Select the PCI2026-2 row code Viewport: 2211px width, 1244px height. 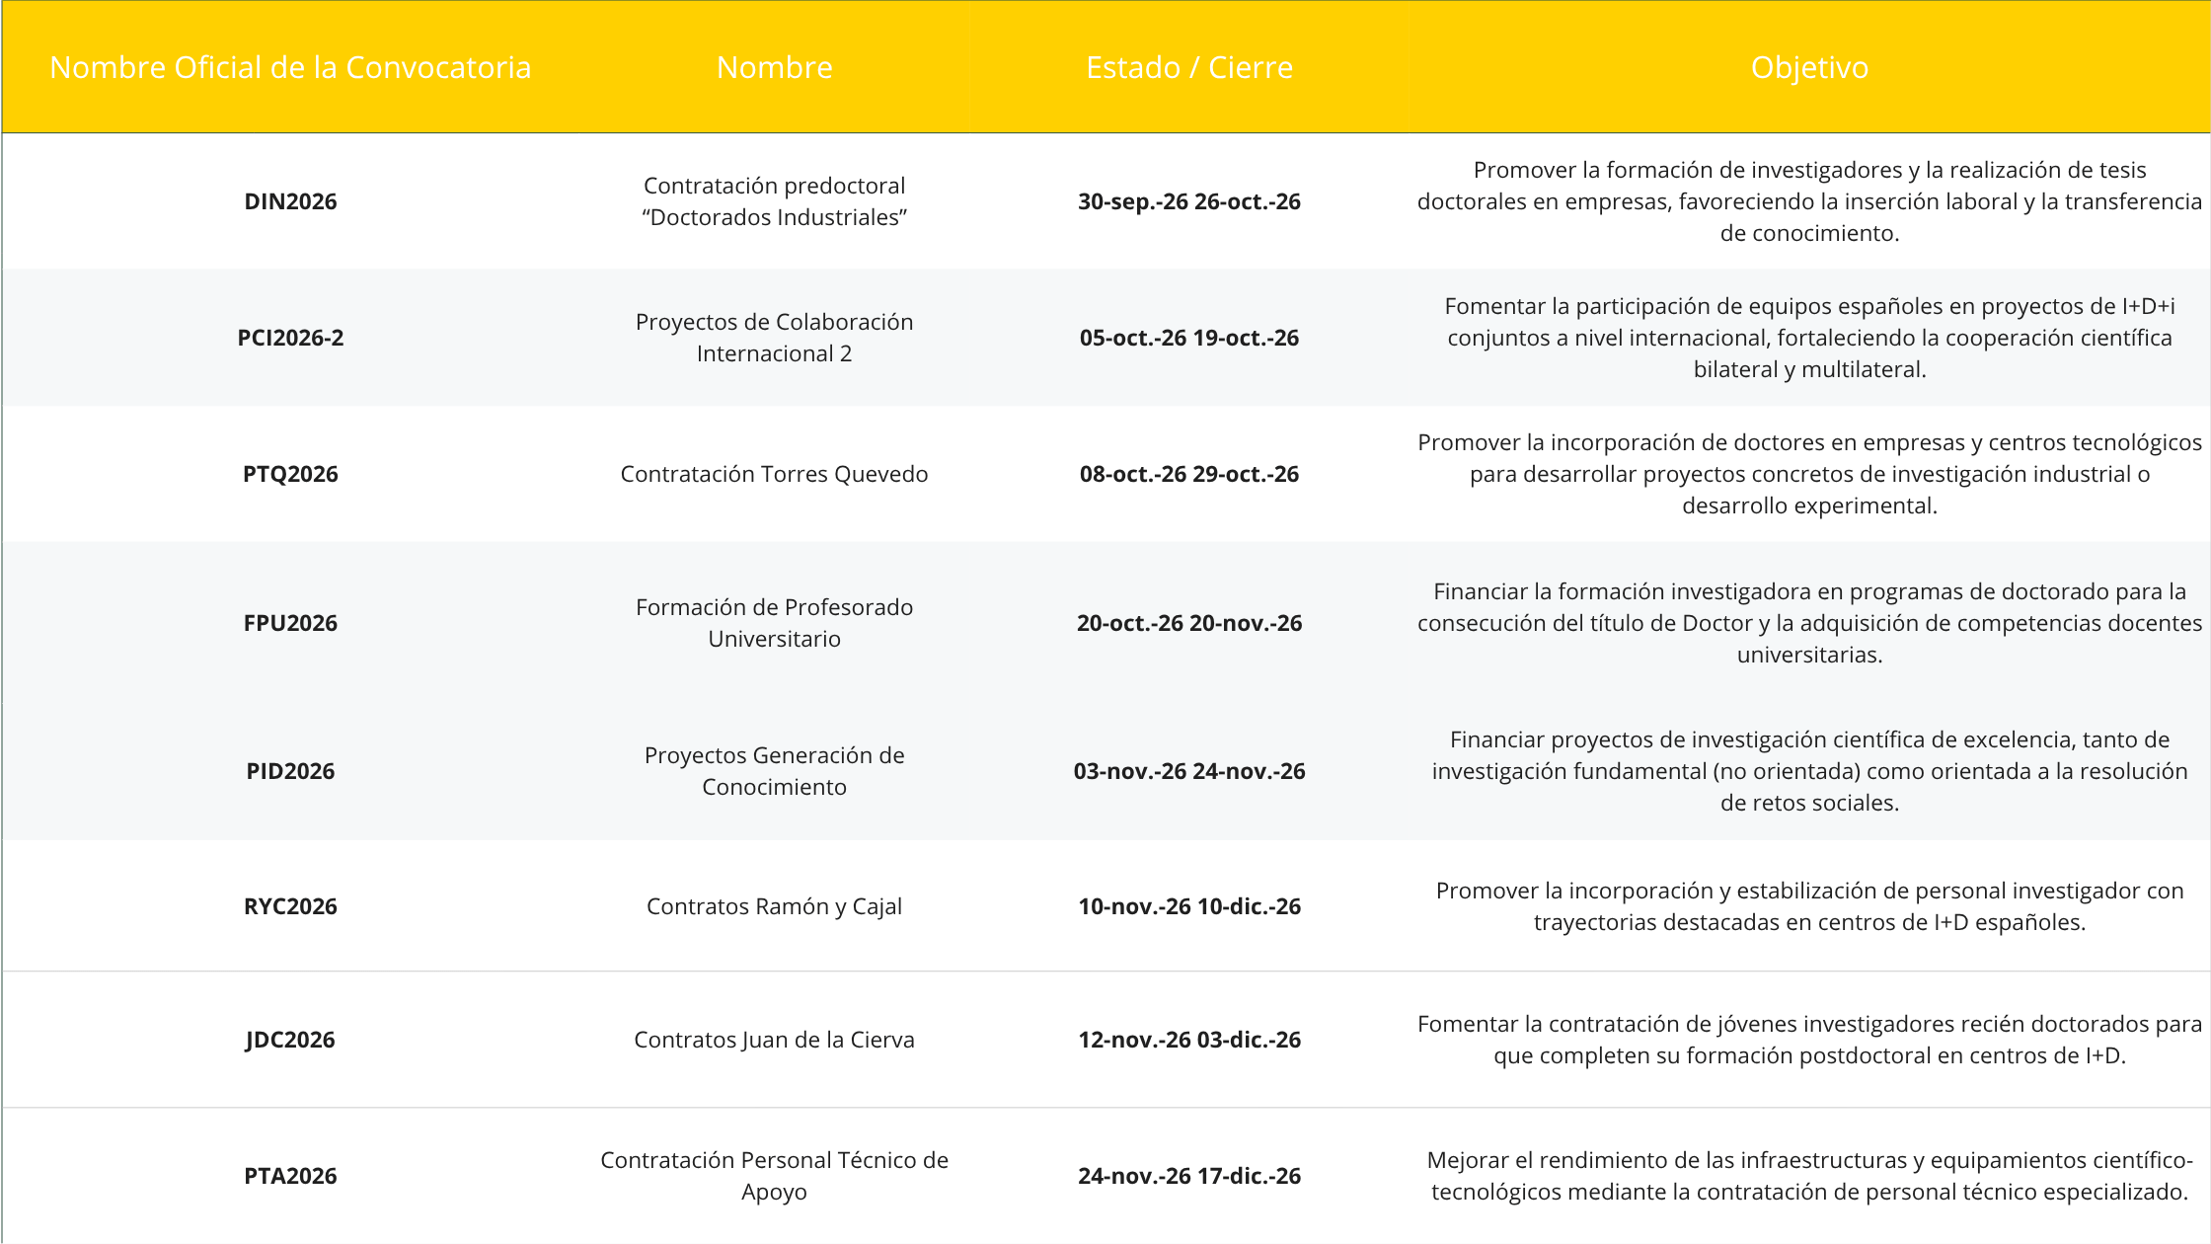(x=290, y=338)
